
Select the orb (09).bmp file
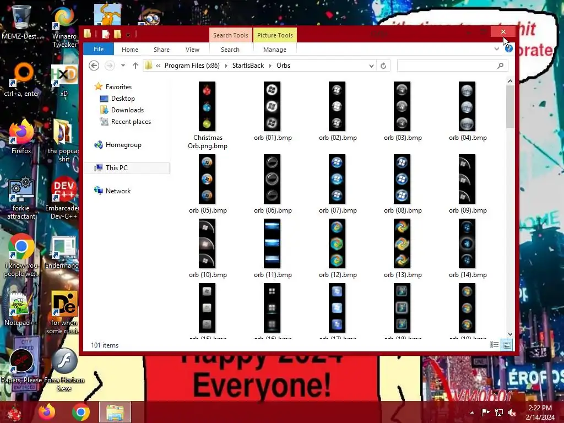pos(467,184)
